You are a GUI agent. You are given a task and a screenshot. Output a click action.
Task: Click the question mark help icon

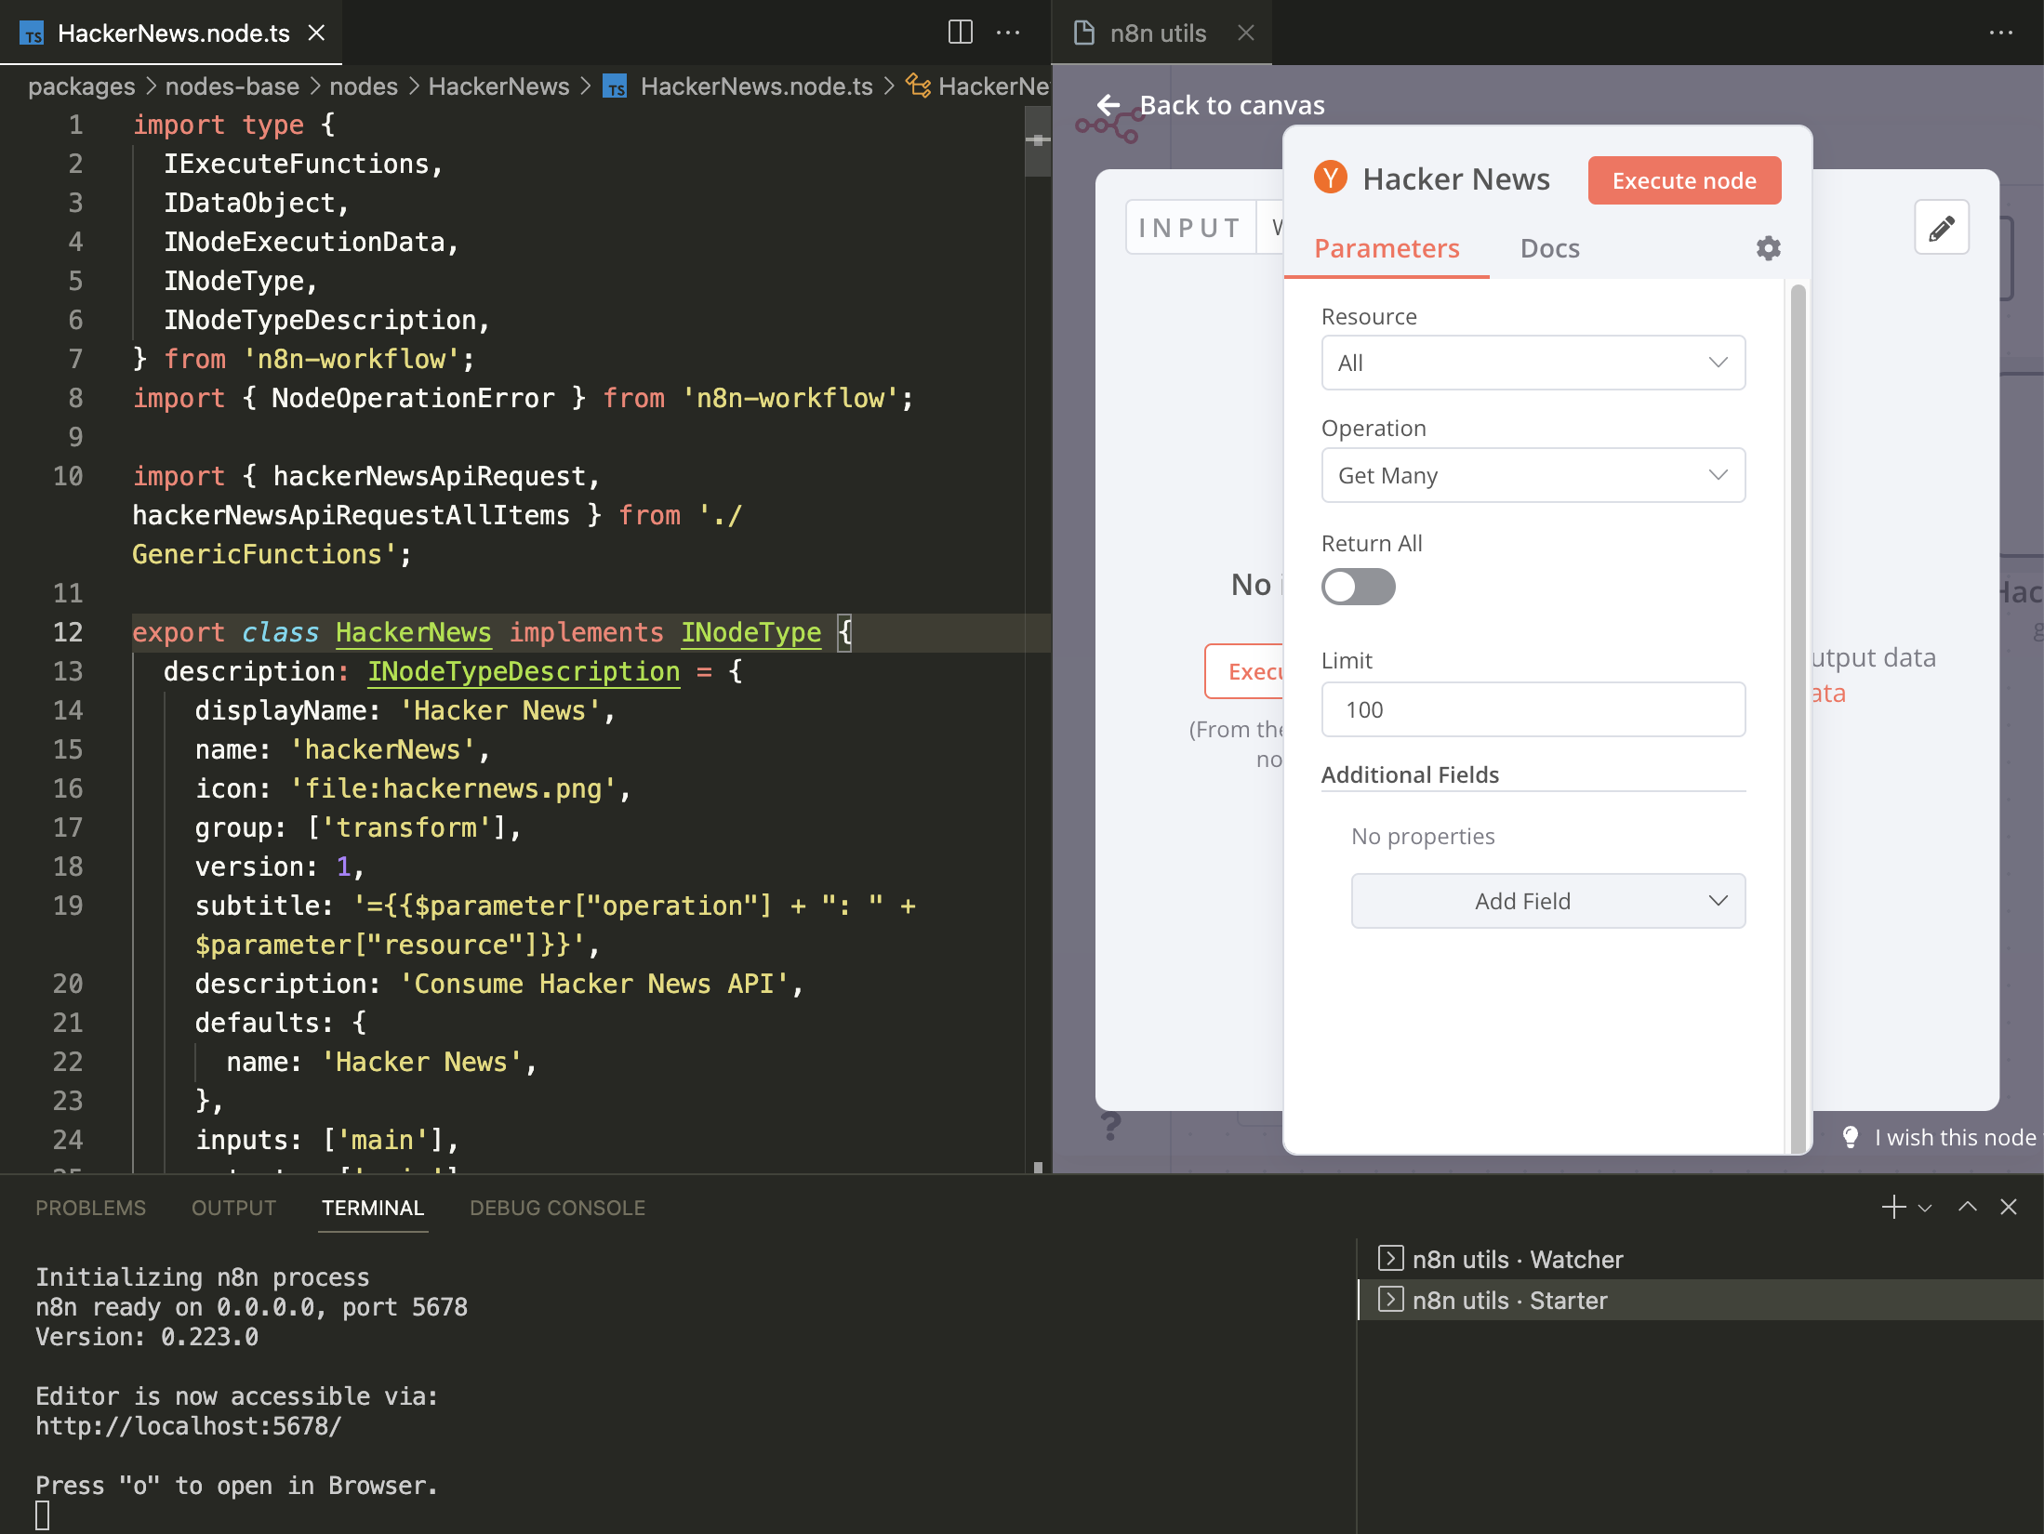[x=1110, y=1127]
